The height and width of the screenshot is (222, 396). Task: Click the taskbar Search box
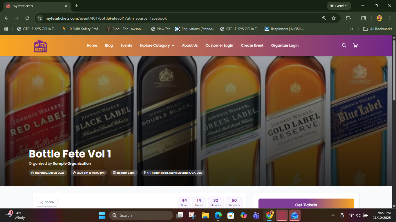coord(141,215)
